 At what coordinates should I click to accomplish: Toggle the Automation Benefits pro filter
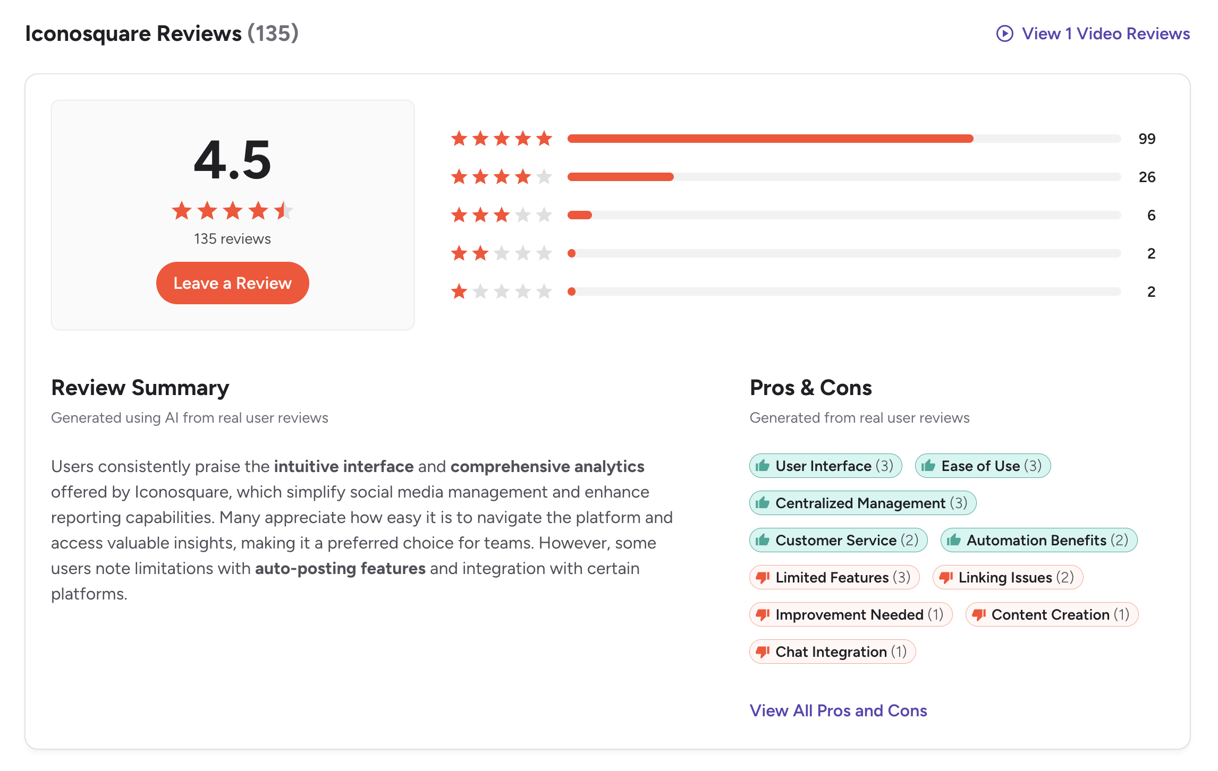[x=1038, y=540]
